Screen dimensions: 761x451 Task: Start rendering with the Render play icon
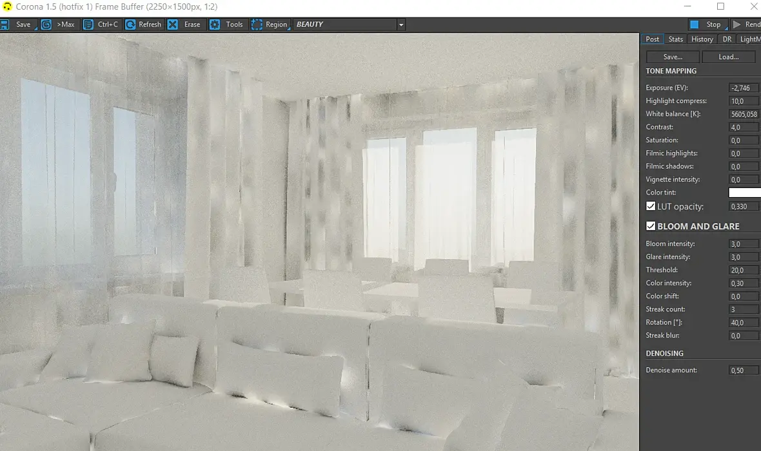(x=736, y=24)
